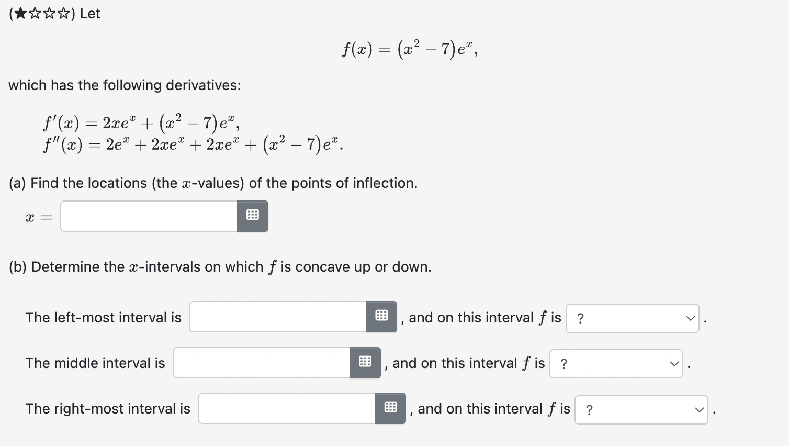
Task: Click the '?' placeholder in the top dropdown
Action: coord(581,318)
